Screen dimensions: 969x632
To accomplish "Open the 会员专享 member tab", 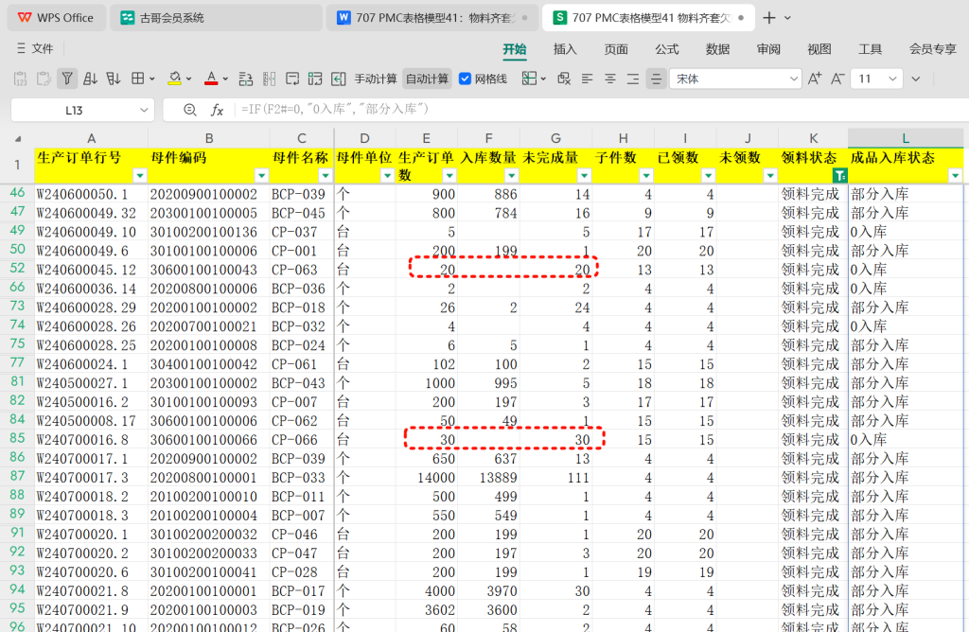I will (932, 49).
